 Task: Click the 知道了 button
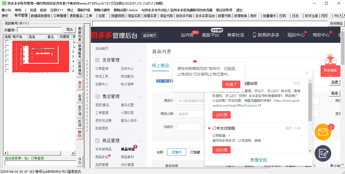(x=231, y=84)
